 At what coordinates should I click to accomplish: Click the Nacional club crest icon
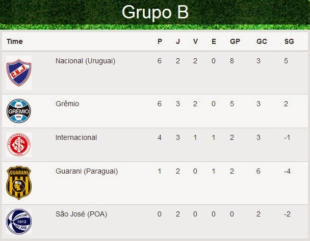pyautogui.click(x=19, y=73)
